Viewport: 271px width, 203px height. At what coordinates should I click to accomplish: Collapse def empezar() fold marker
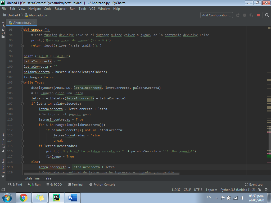coord(22,30)
